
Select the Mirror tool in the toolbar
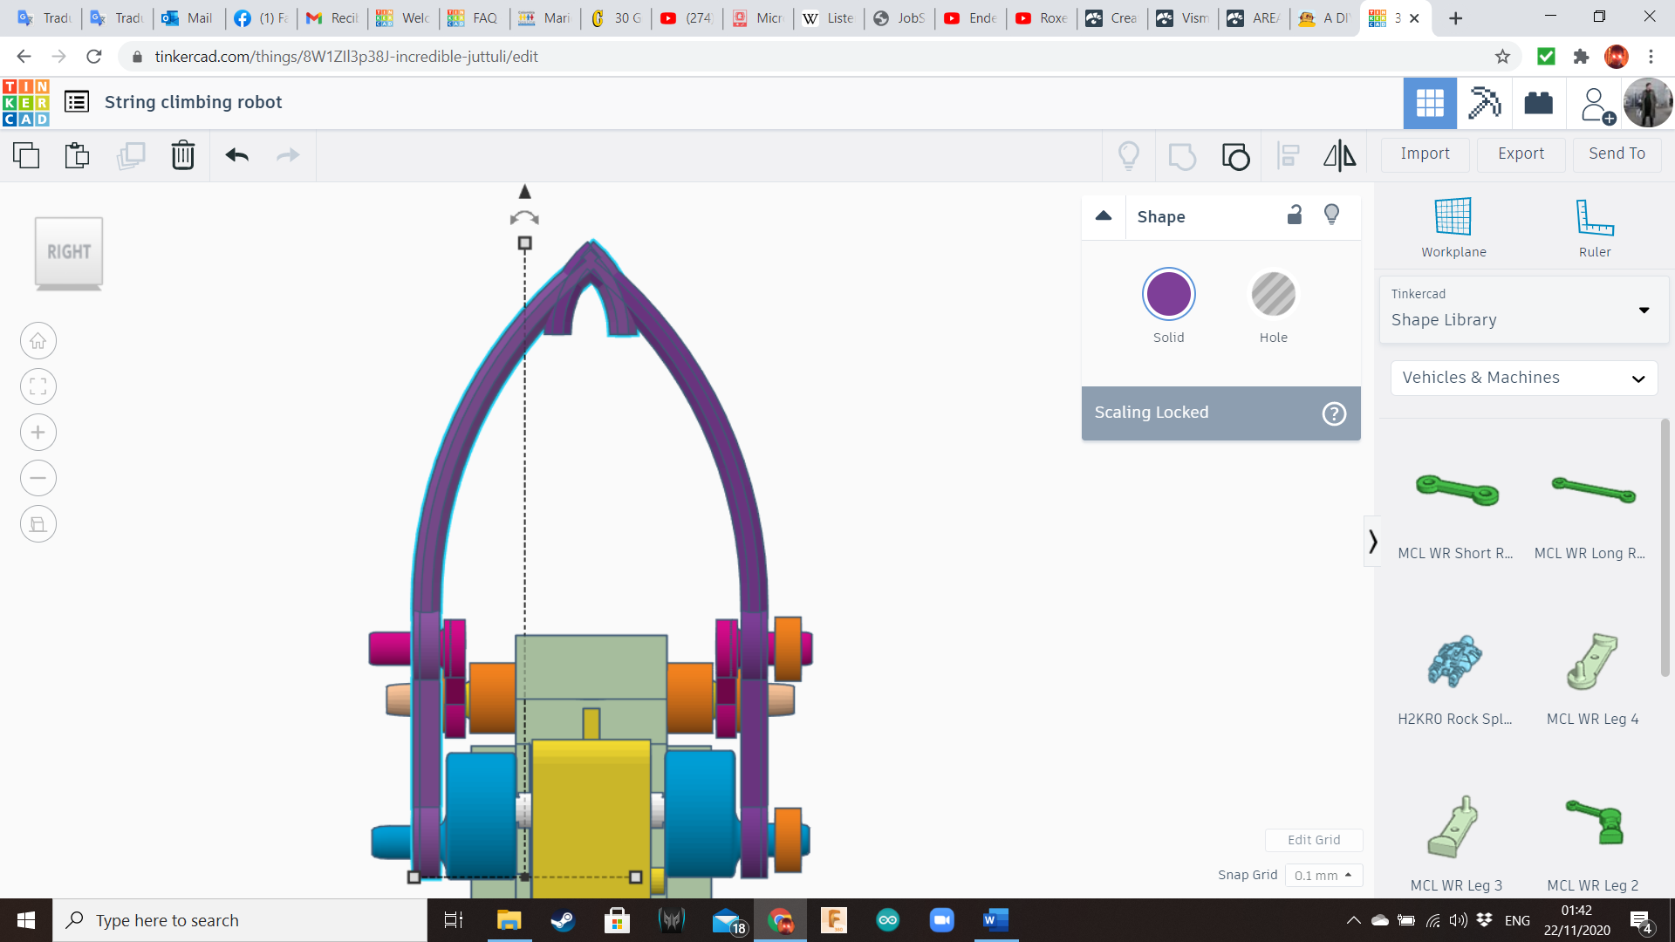tap(1339, 155)
